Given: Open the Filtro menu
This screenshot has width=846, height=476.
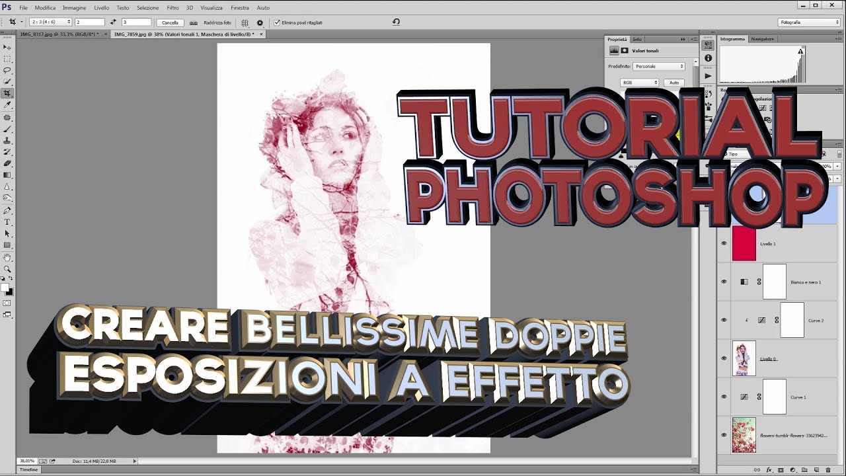Looking at the screenshot, I should click(x=173, y=8).
